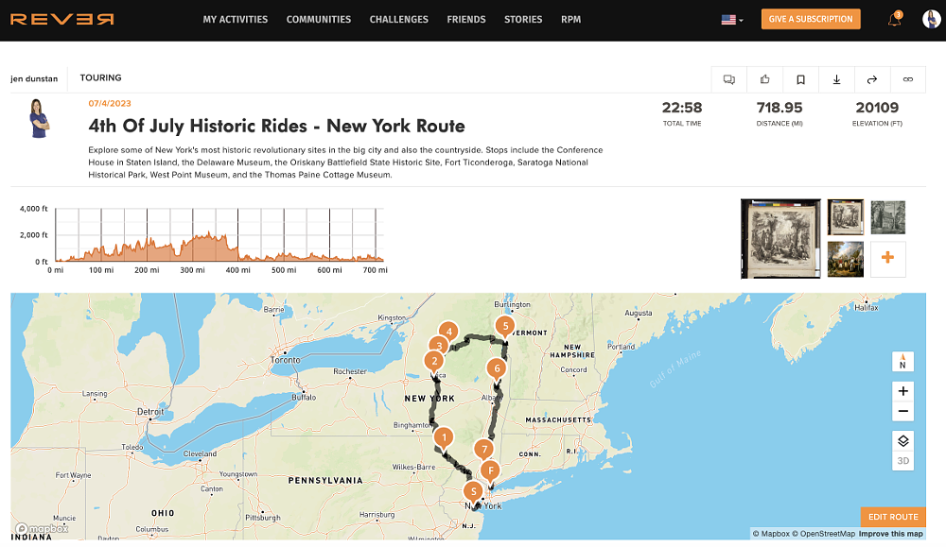Switch the map to satellite layer style
This screenshot has width=946, height=547.
tap(902, 441)
